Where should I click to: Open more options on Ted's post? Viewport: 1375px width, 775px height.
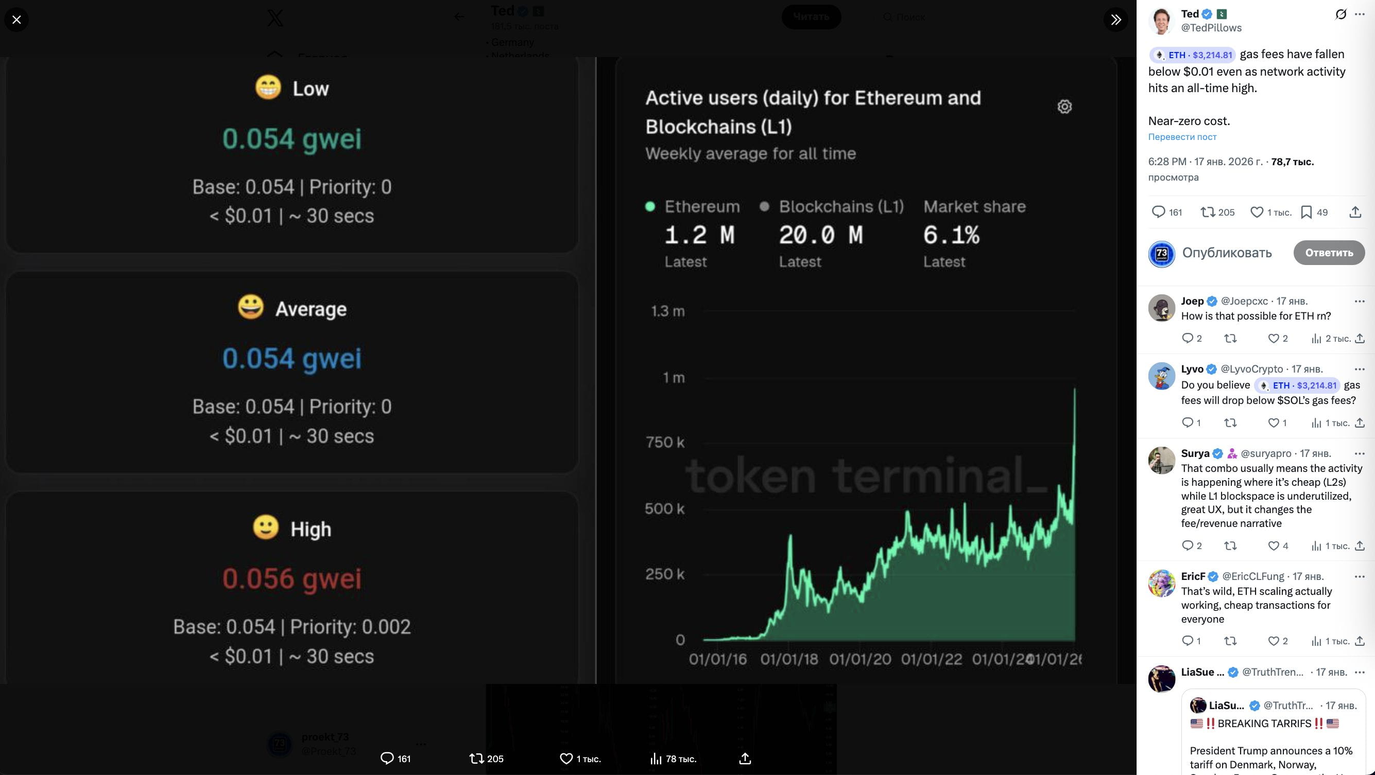[x=1360, y=14]
